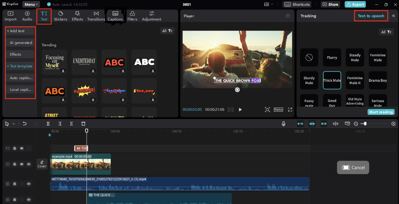Open the Cover editor

(42, 164)
